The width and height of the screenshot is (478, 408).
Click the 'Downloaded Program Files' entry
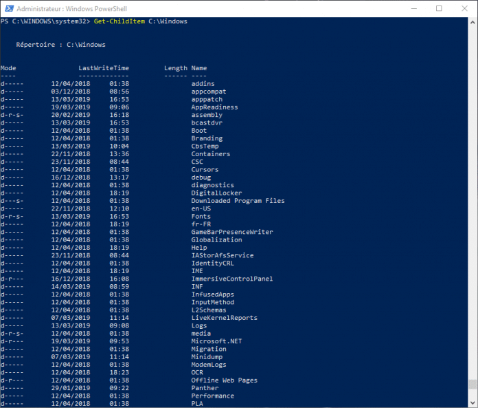(x=238, y=201)
